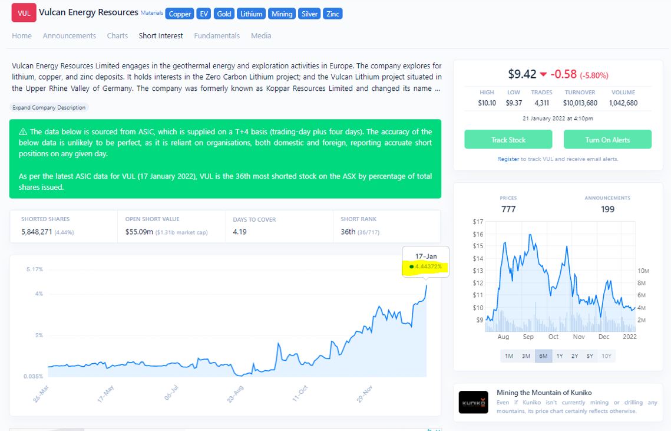Viewport: 671px width, 431px height.
Task: Open the Announcements tab
Action: pyautogui.click(x=69, y=36)
